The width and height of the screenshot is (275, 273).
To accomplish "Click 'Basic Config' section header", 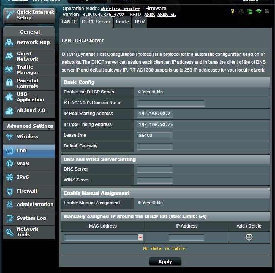I will [165, 82].
